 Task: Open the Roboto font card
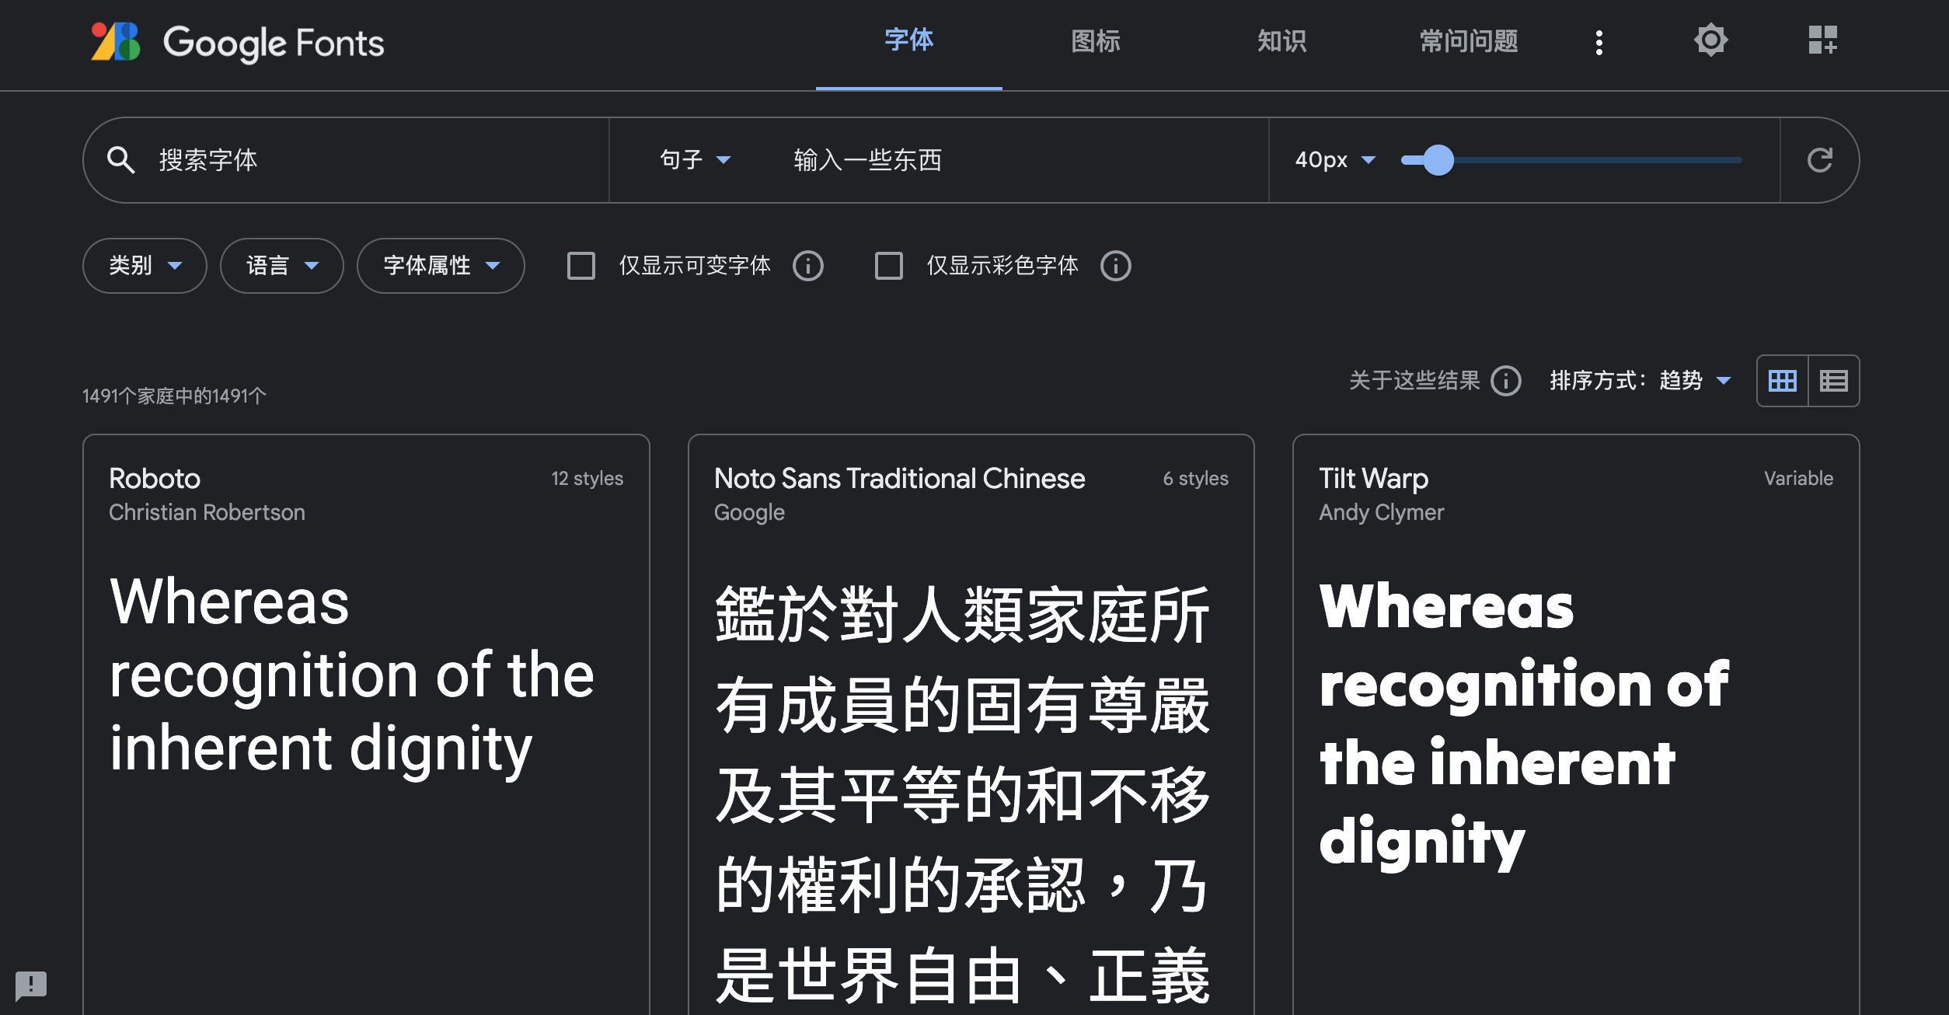[366, 724]
